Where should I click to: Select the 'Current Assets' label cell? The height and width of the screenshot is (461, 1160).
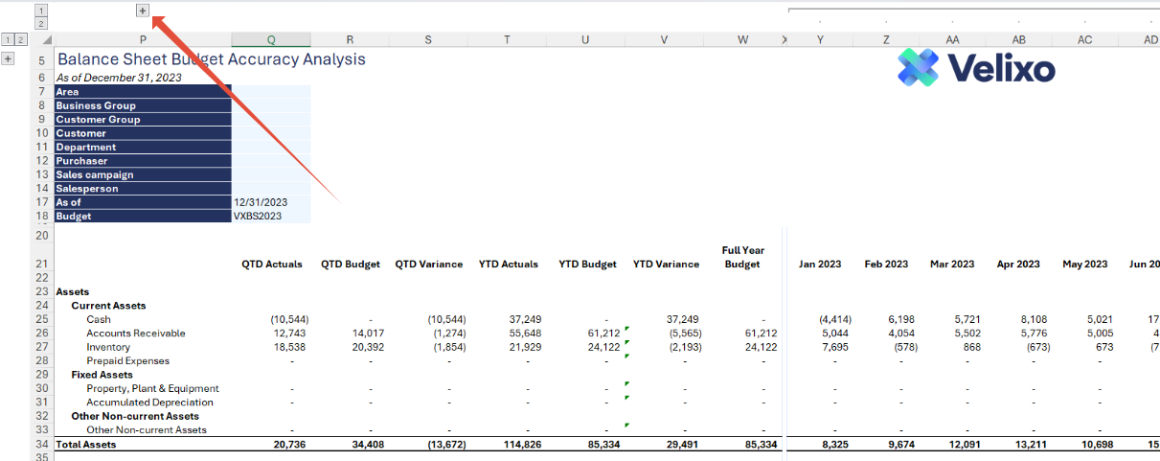tap(108, 306)
